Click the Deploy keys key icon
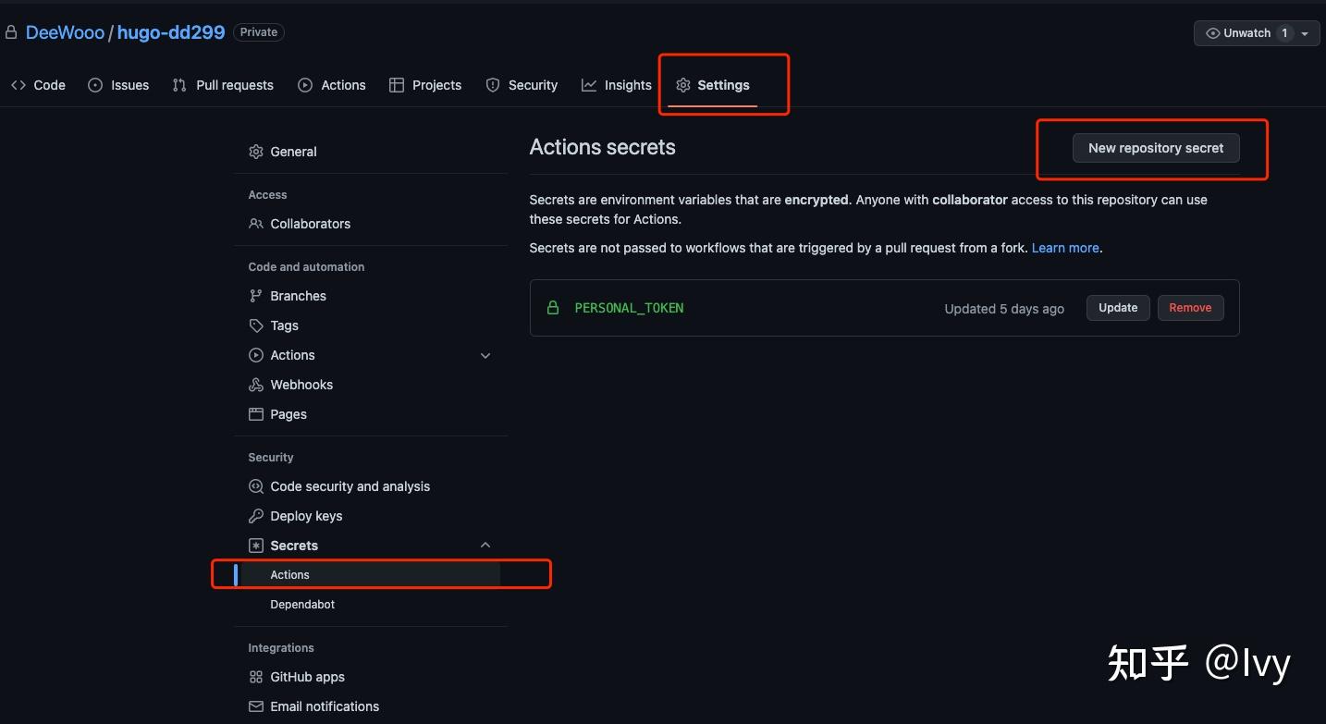Screen dimensions: 1326x724 click(x=256, y=516)
